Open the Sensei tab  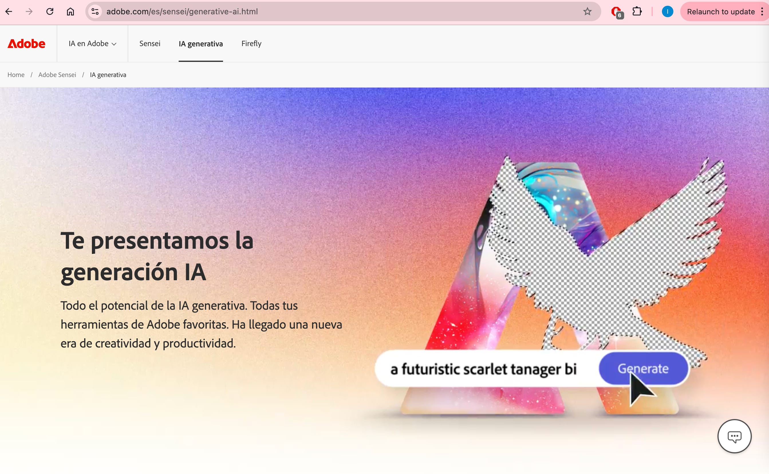coord(149,44)
